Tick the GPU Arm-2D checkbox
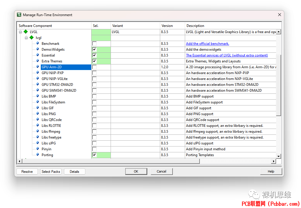Screen dimensions: 301x208 pos(94,67)
